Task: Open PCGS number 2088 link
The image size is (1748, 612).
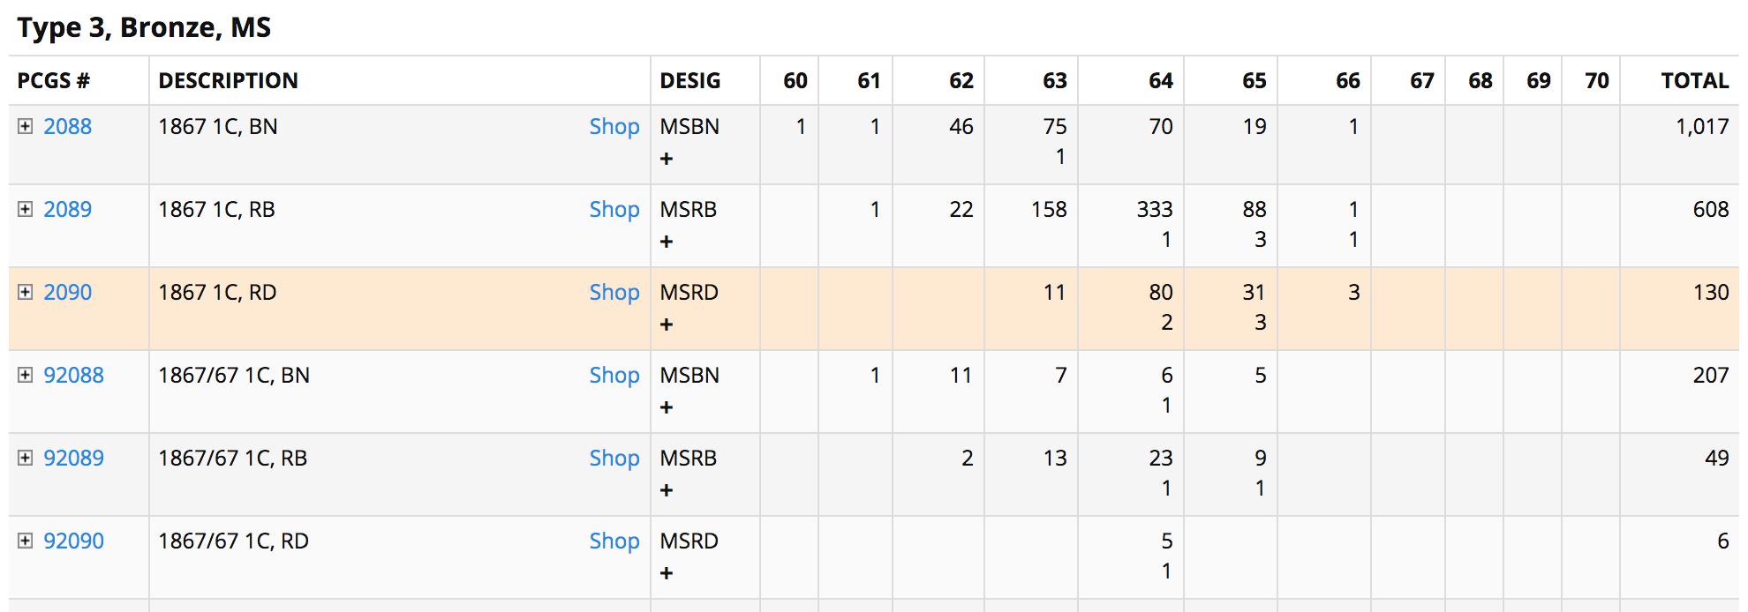Action: tap(68, 126)
